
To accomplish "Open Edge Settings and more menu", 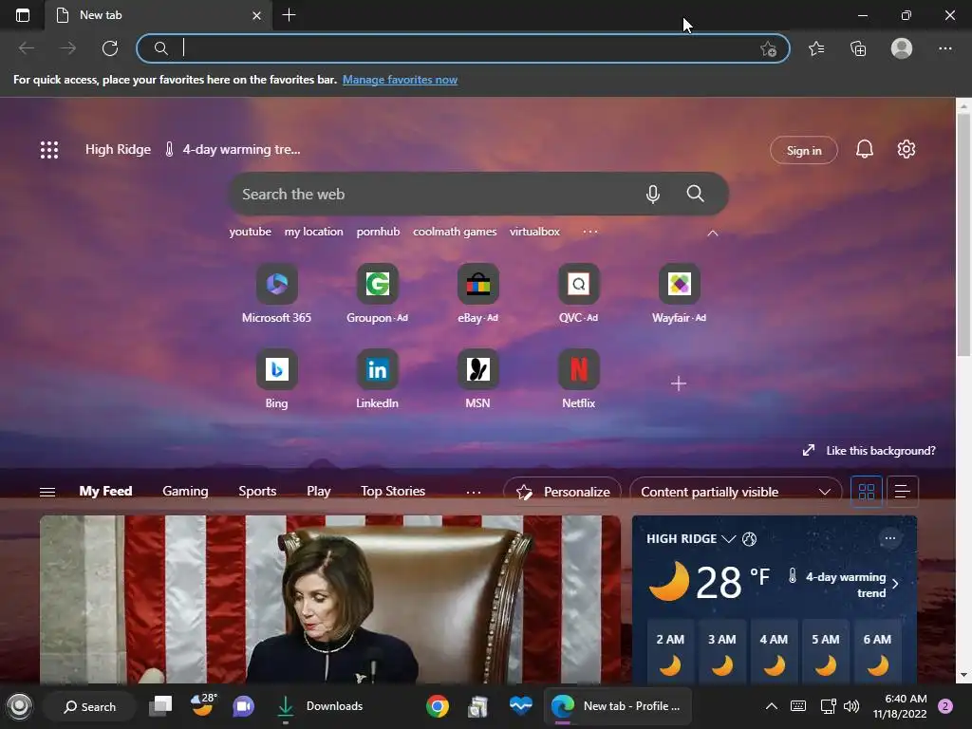I will pyautogui.click(x=944, y=48).
